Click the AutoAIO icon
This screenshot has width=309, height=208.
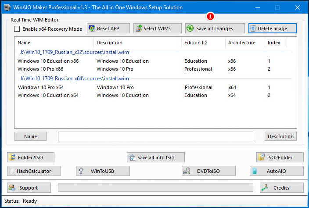[255, 171]
